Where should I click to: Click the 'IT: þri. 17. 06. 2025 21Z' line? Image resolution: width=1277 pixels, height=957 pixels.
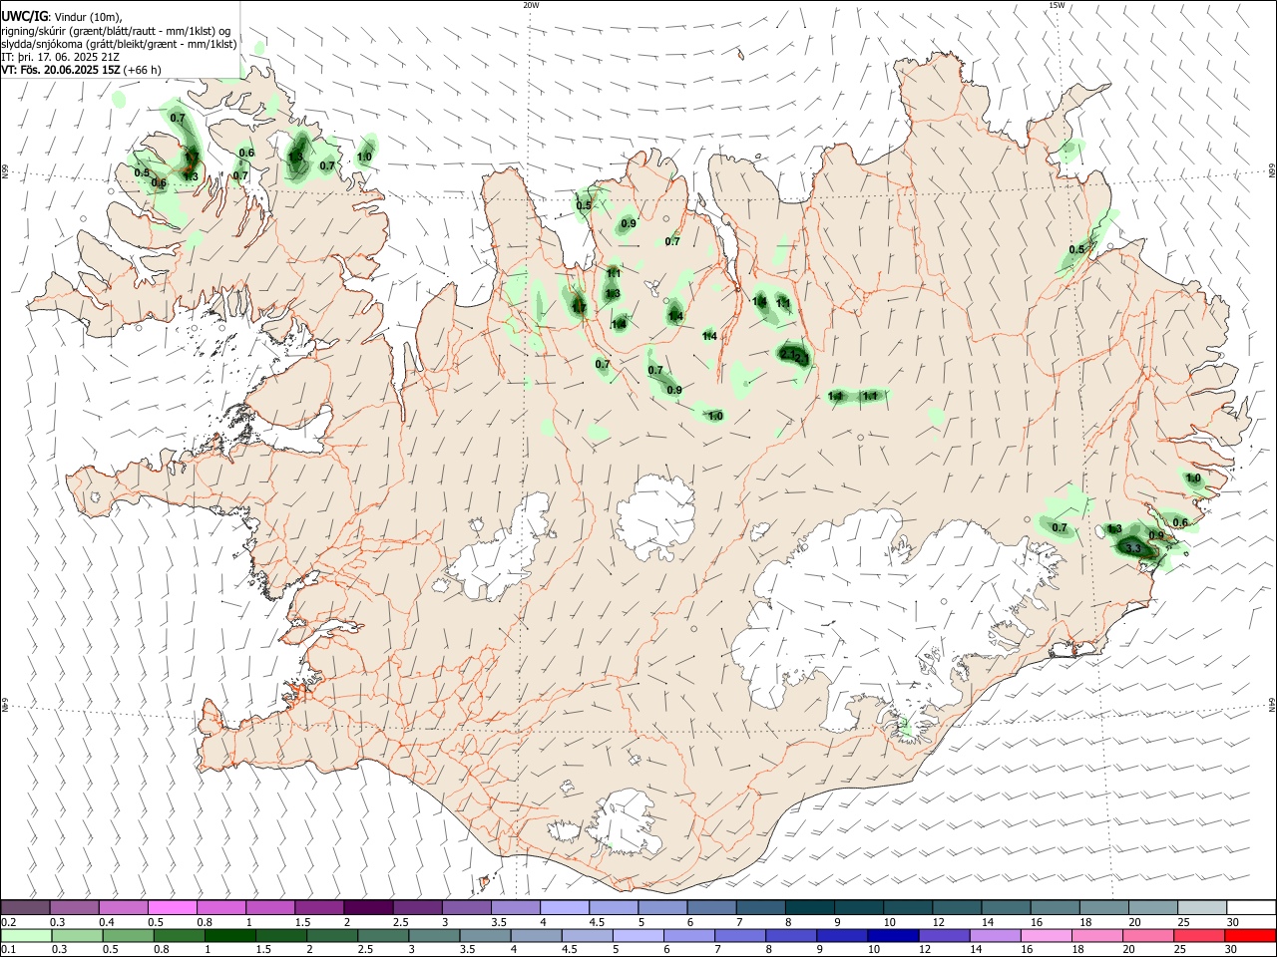60,57
